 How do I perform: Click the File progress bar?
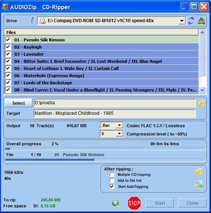[x=105, y=160]
